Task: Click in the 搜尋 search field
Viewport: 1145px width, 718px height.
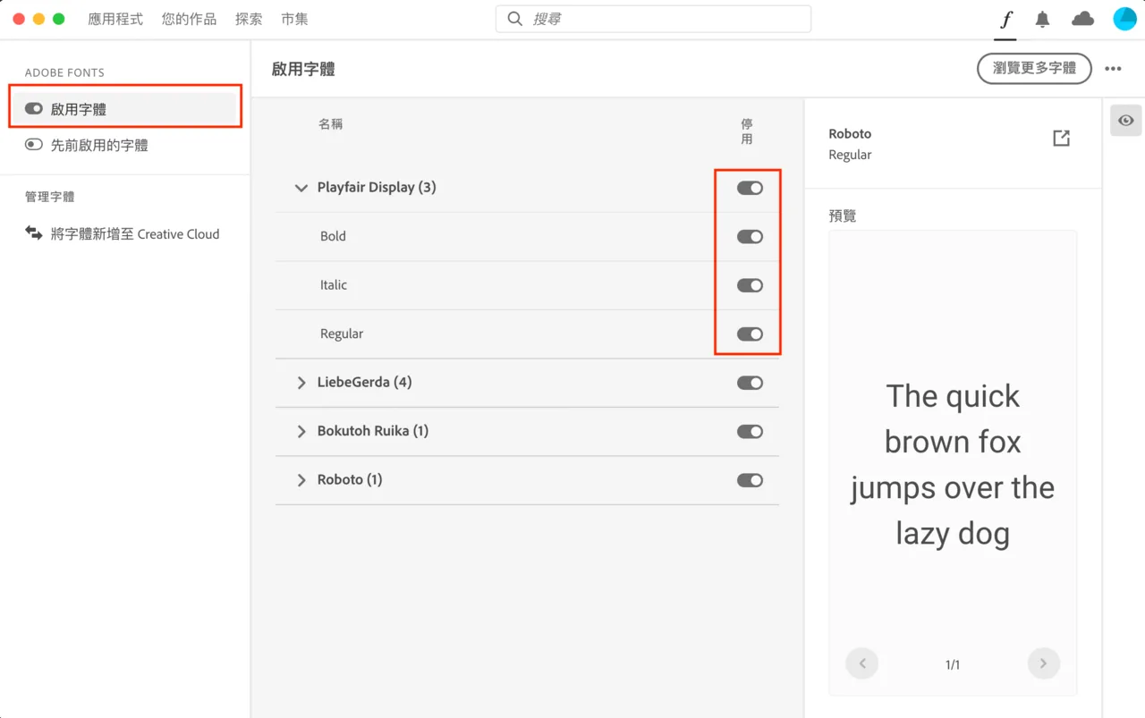Action: [653, 19]
